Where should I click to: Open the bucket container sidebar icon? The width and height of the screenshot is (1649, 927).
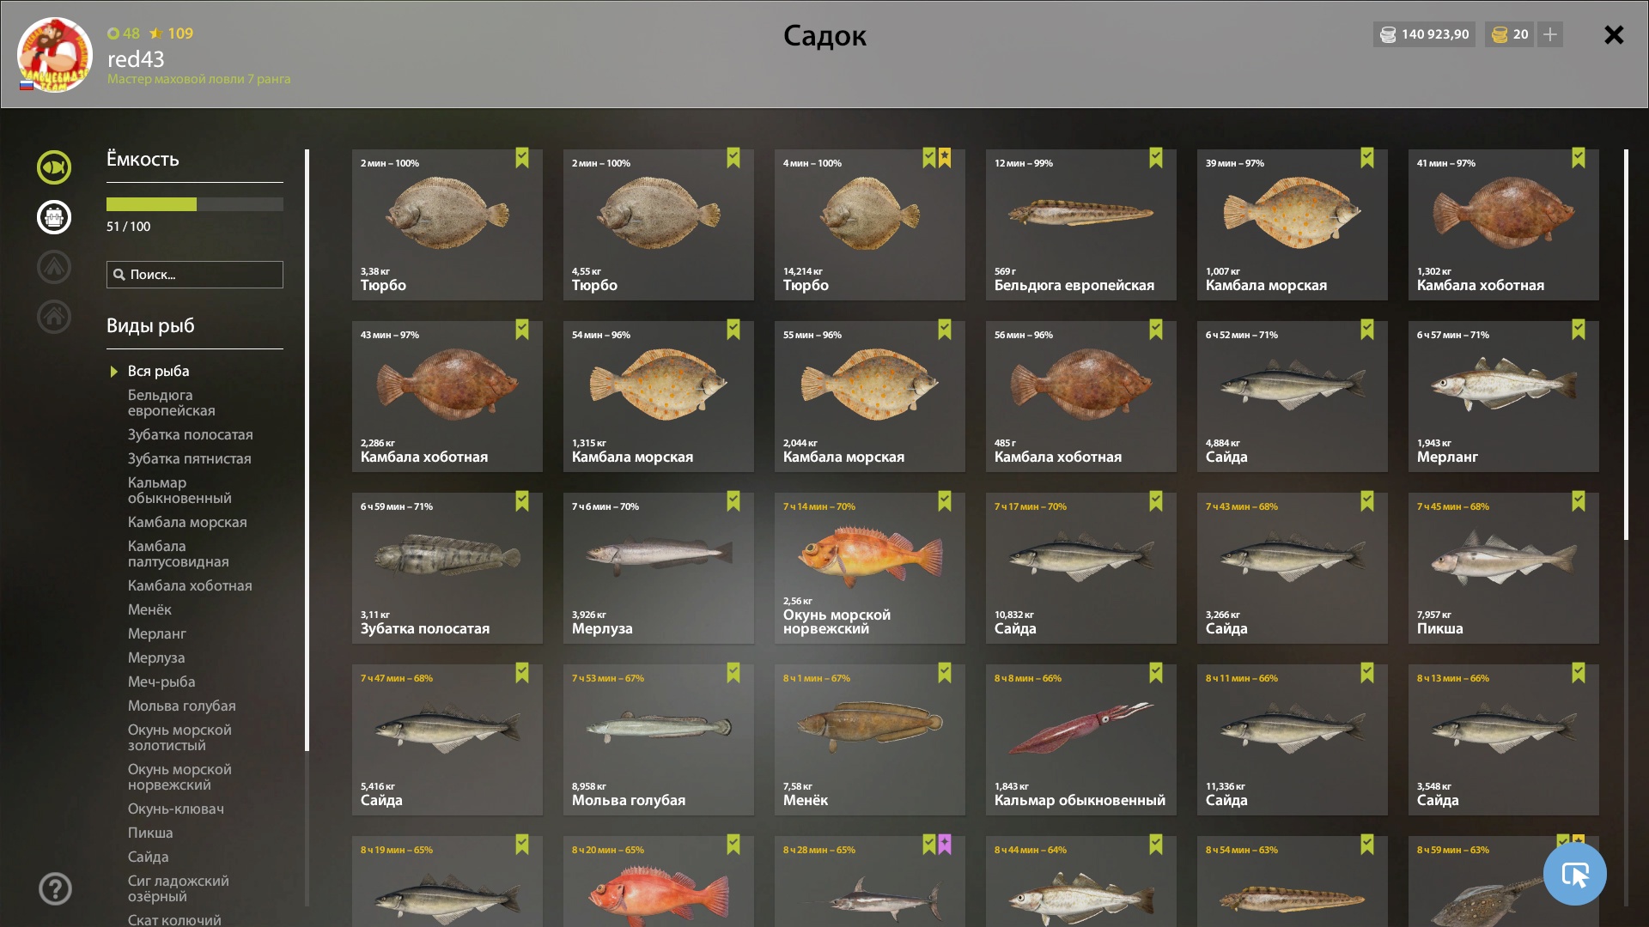pos(54,217)
